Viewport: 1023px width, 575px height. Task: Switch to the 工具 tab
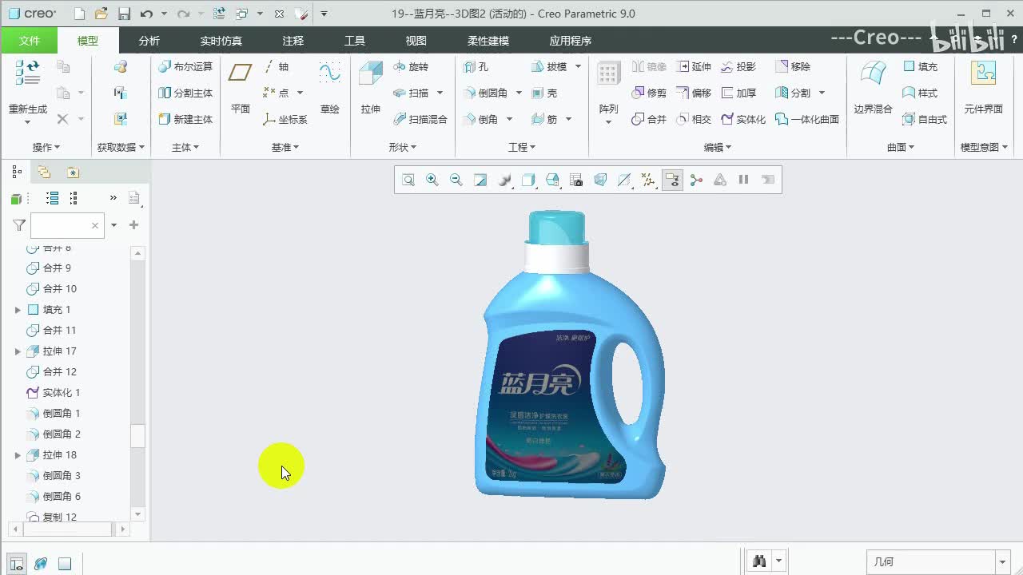(x=355, y=41)
